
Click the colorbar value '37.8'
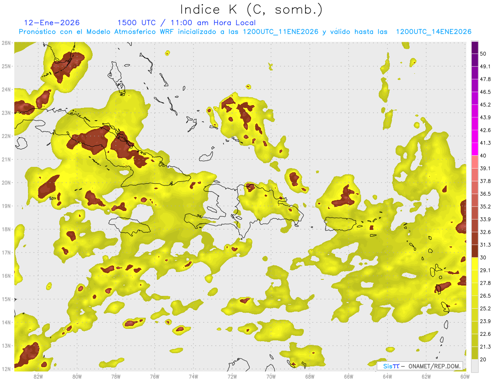click(485, 181)
